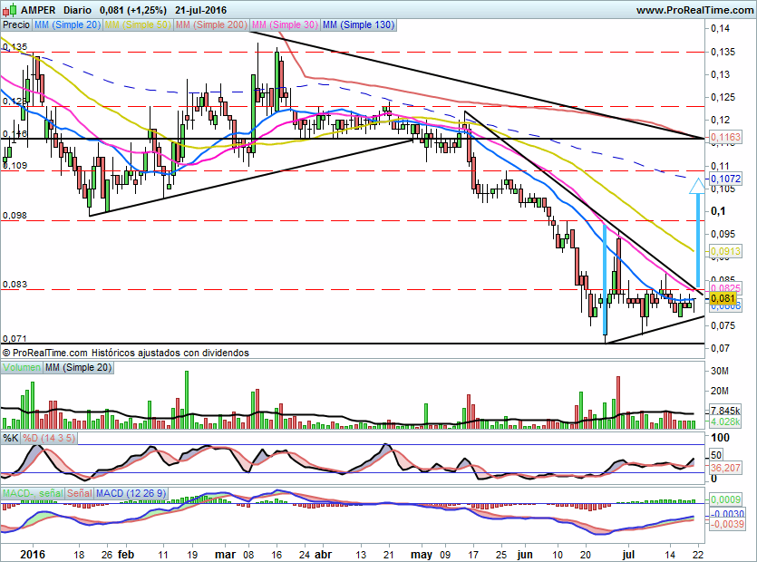Click the 30M volume axis label
This screenshot has height=562, width=757.
pyautogui.click(x=719, y=371)
